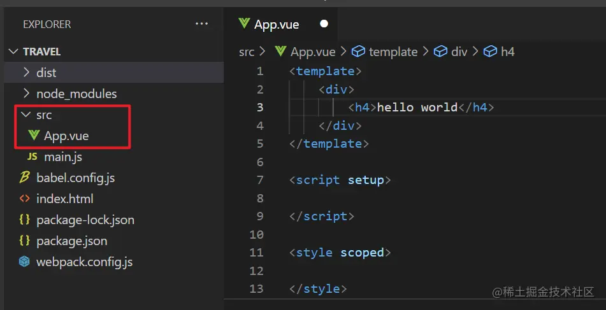Switch to the App.vue editor tab

click(276, 24)
